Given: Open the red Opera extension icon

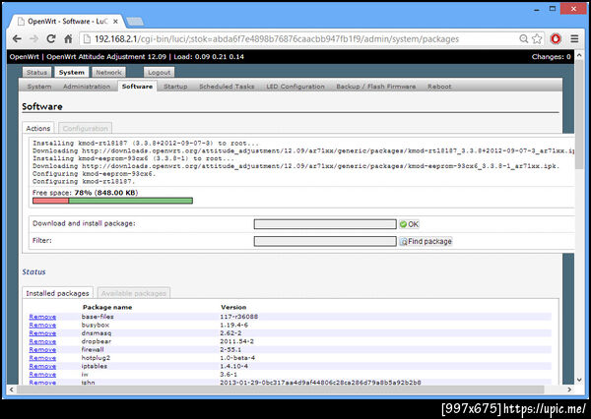Looking at the screenshot, I should coord(556,38).
